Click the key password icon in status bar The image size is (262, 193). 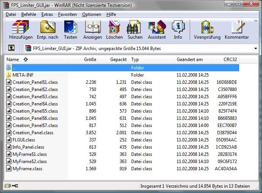click(15, 186)
